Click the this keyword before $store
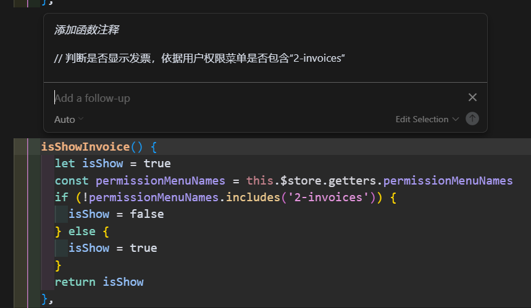 point(259,180)
